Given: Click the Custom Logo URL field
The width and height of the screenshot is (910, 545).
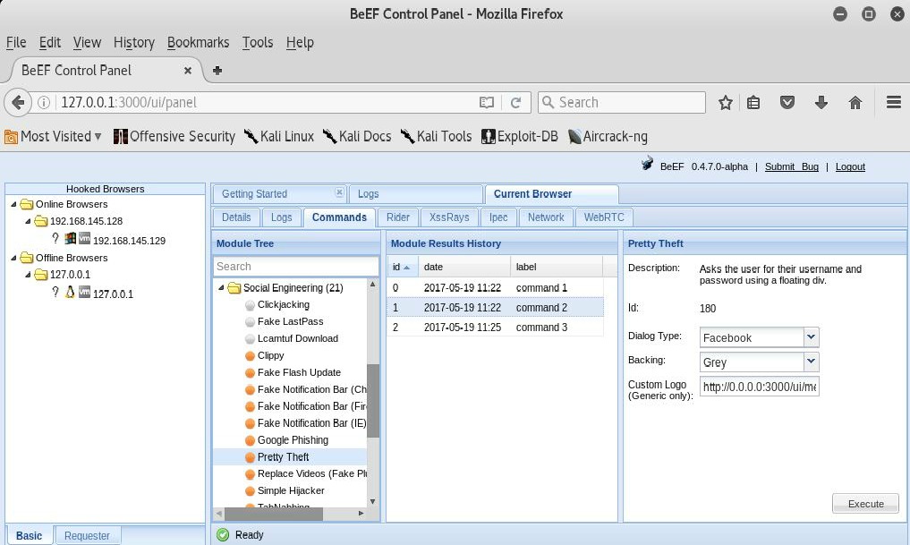Looking at the screenshot, I should point(759,387).
